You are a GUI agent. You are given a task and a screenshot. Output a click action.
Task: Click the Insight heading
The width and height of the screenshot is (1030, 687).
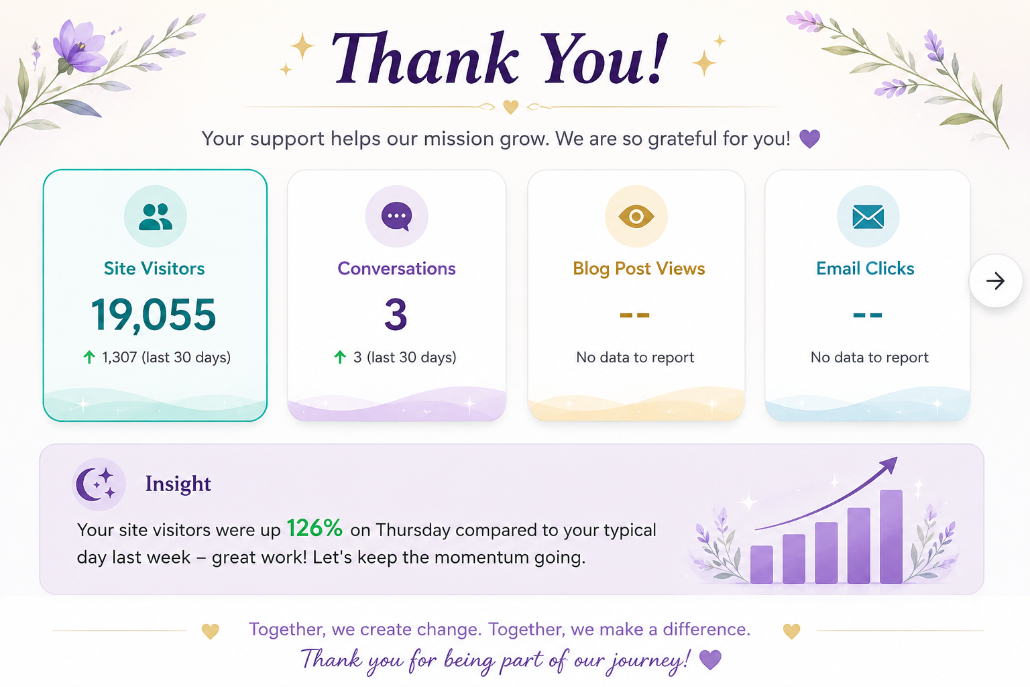pos(178,484)
